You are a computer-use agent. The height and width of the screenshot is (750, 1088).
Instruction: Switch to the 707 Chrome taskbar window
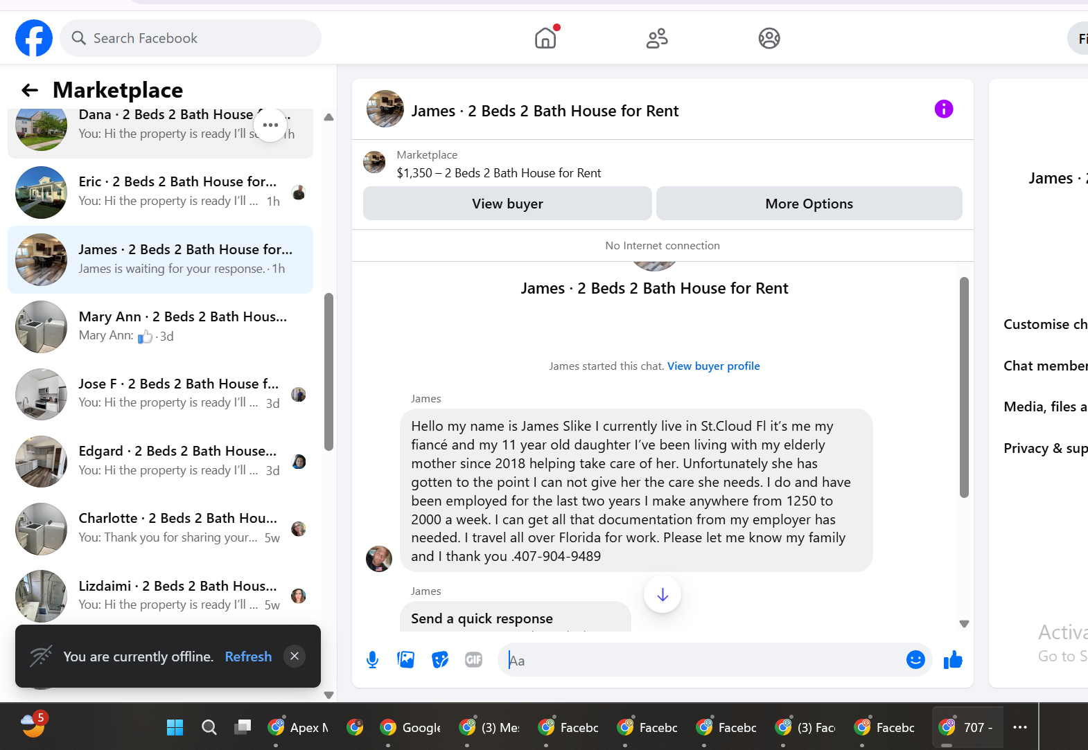[x=967, y=727]
